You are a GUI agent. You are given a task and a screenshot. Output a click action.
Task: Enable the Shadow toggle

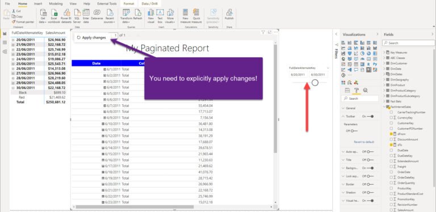(370, 192)
